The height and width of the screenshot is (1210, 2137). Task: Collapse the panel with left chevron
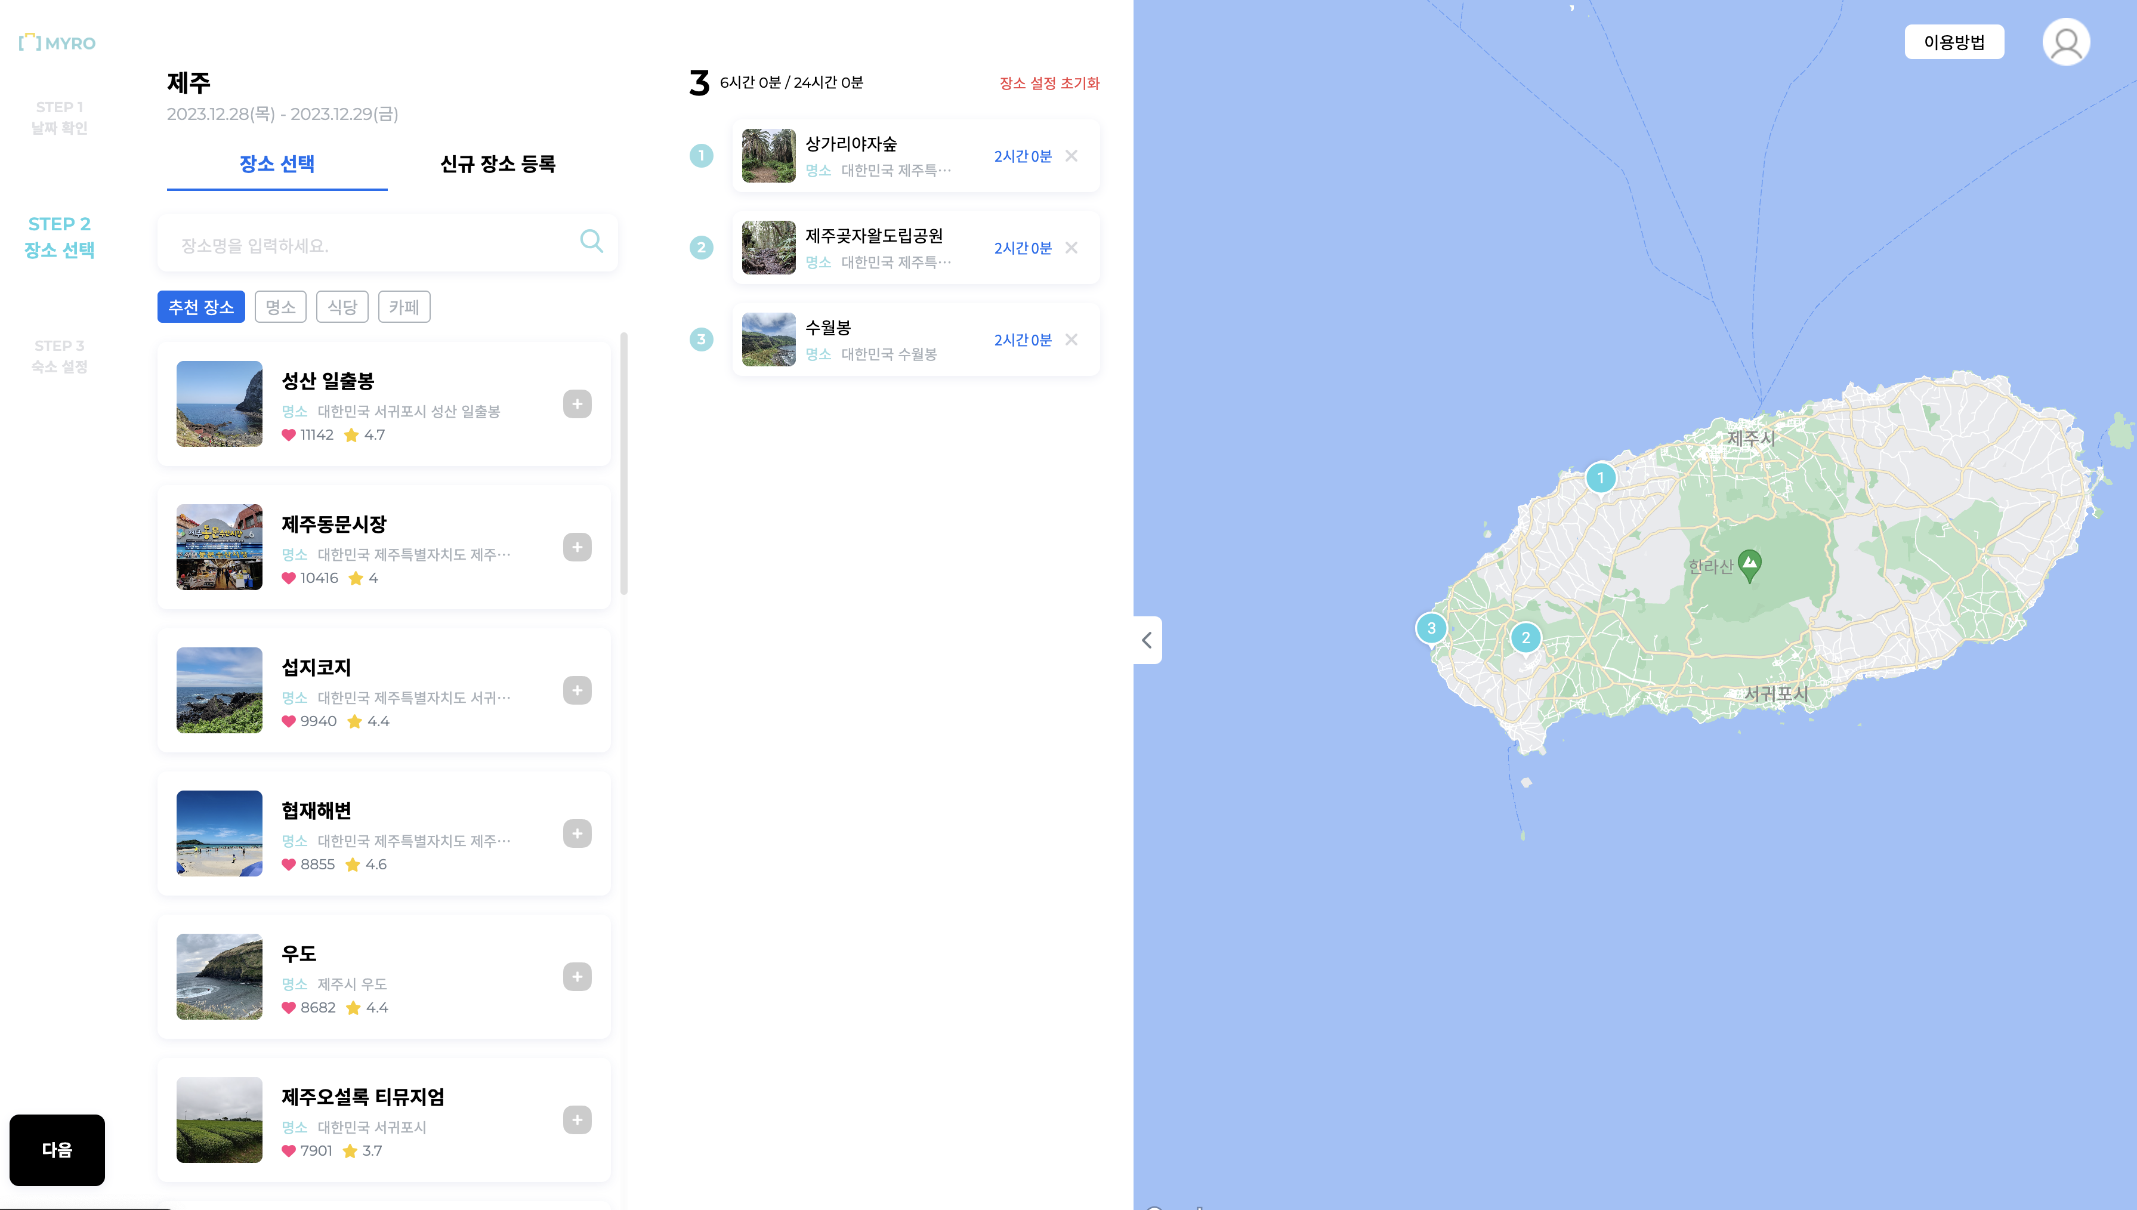(1147, 640)
